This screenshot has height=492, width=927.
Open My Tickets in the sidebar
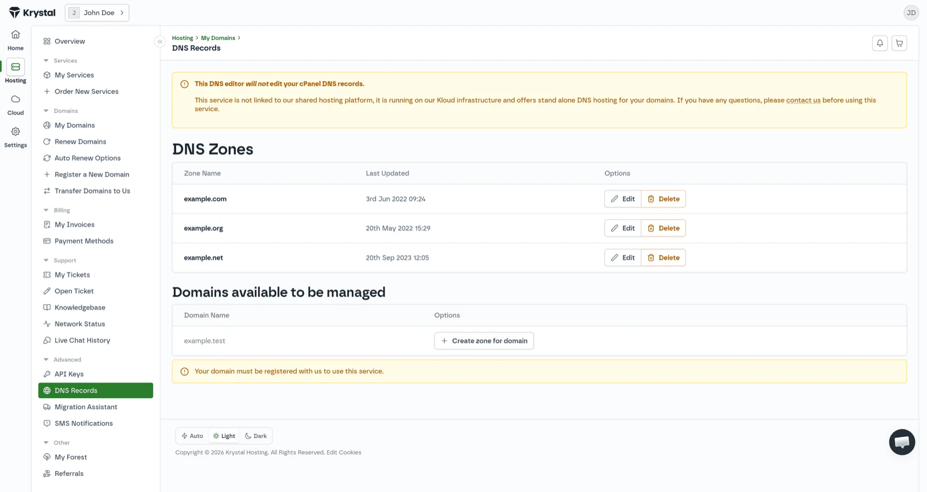tap(96, 275)
